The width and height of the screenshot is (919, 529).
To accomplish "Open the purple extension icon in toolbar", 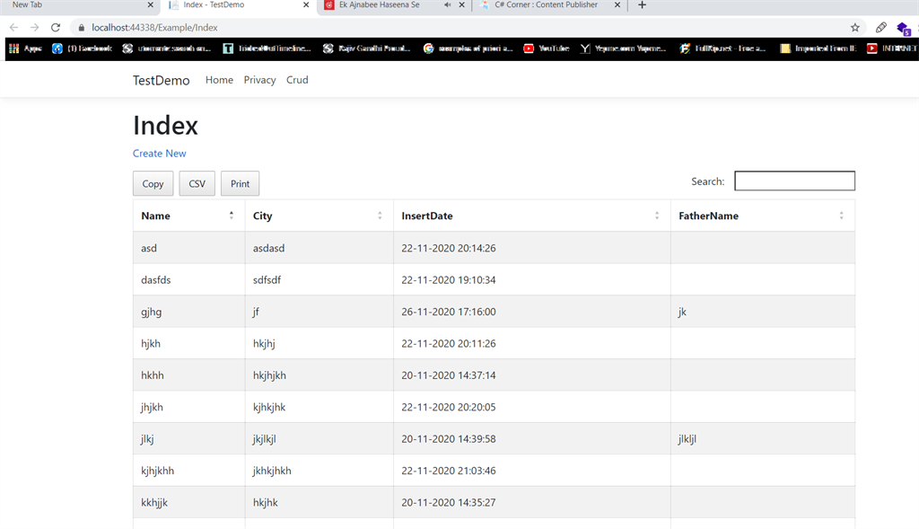I will pyautogui.click(x=903, y=28).
